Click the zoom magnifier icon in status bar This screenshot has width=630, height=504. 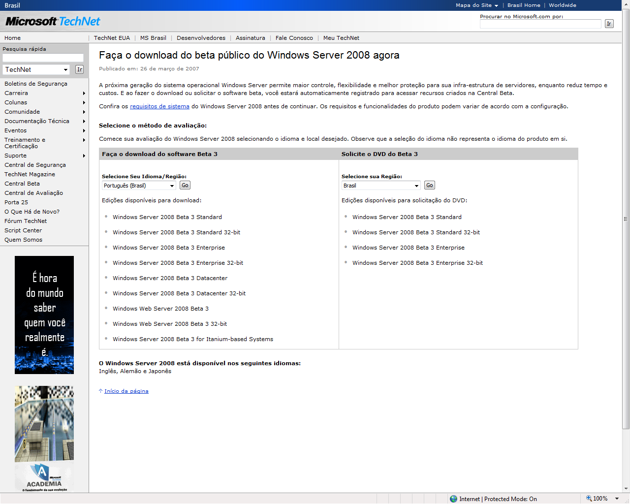coord(589,499)
